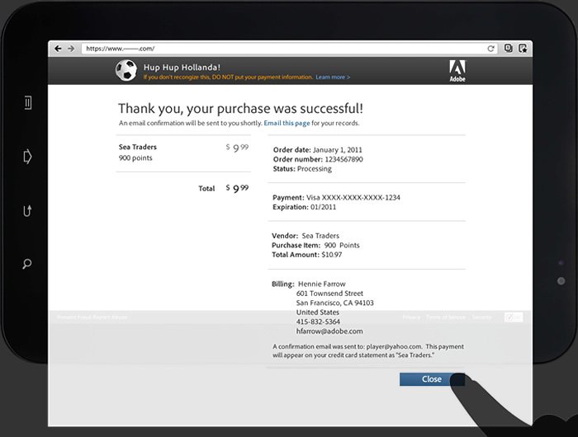Viewport: 578px width, 437px height.
Task: Click the United States billing line
Action: (318, 312)
